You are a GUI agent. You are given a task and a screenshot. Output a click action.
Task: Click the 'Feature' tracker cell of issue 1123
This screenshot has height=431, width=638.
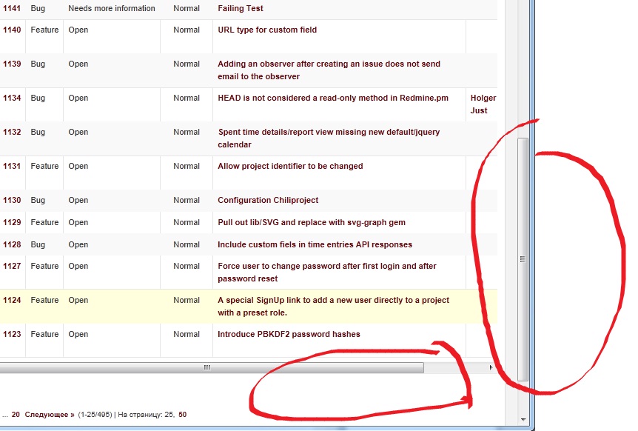pyautogui.click(x=44, y=334)
